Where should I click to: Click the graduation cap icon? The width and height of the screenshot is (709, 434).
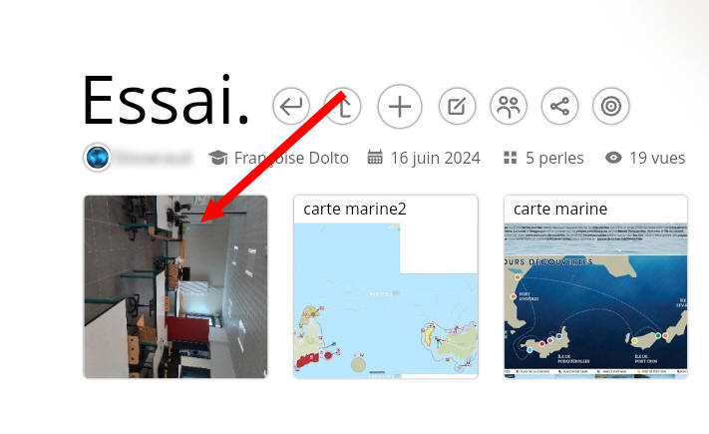coord(218,158)
